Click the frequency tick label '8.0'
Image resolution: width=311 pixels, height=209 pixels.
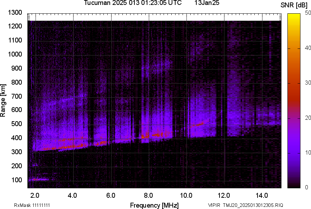click(148, 195)
